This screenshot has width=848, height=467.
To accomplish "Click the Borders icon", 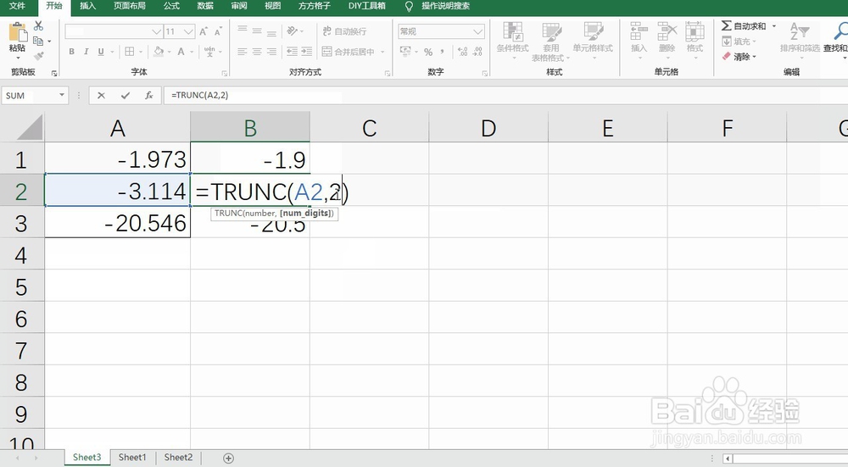I will 130,52.
